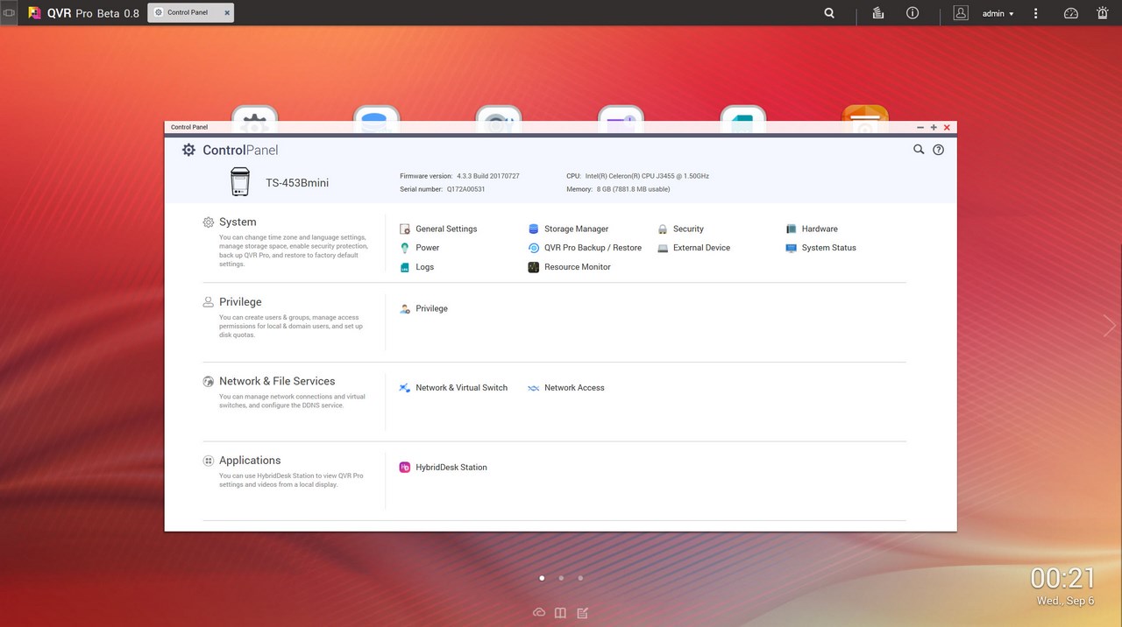
Task: Click the Network & File Services heading
Action: click(277, 381)
